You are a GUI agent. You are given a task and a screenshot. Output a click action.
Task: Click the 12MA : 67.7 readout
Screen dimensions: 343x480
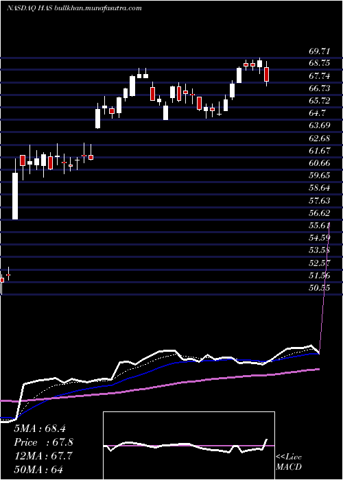coord(43,456)
